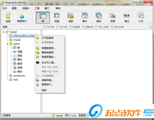This screenshot has height=120, width=154.
Task: Expand the 表 node under peter
Action: tap(11, 48)
